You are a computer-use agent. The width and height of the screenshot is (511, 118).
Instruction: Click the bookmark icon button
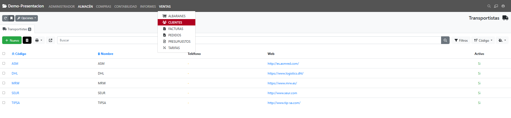coord(11,18)
